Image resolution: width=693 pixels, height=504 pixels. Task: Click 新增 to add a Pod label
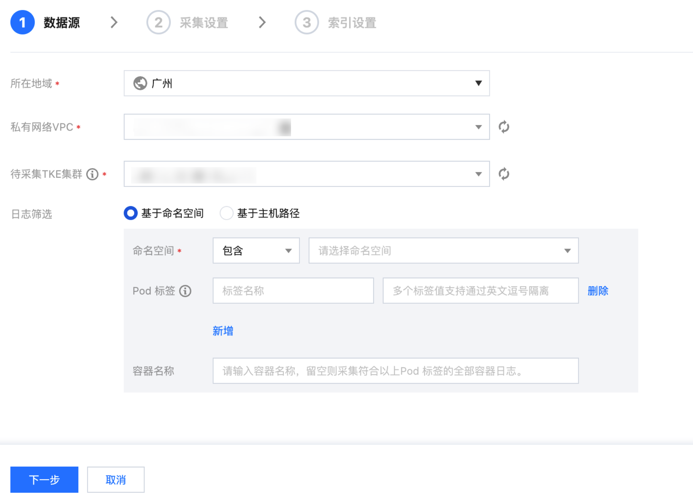223,331
